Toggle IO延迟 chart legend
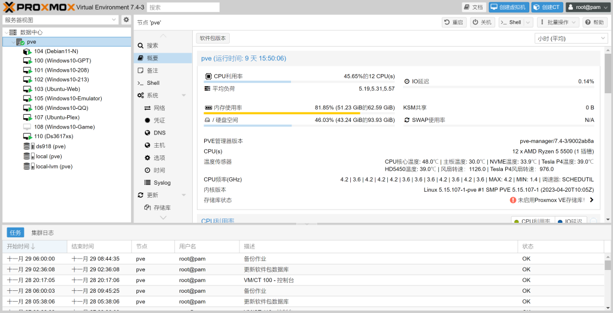This screenshot has height=313, width=613. (570, 221)
